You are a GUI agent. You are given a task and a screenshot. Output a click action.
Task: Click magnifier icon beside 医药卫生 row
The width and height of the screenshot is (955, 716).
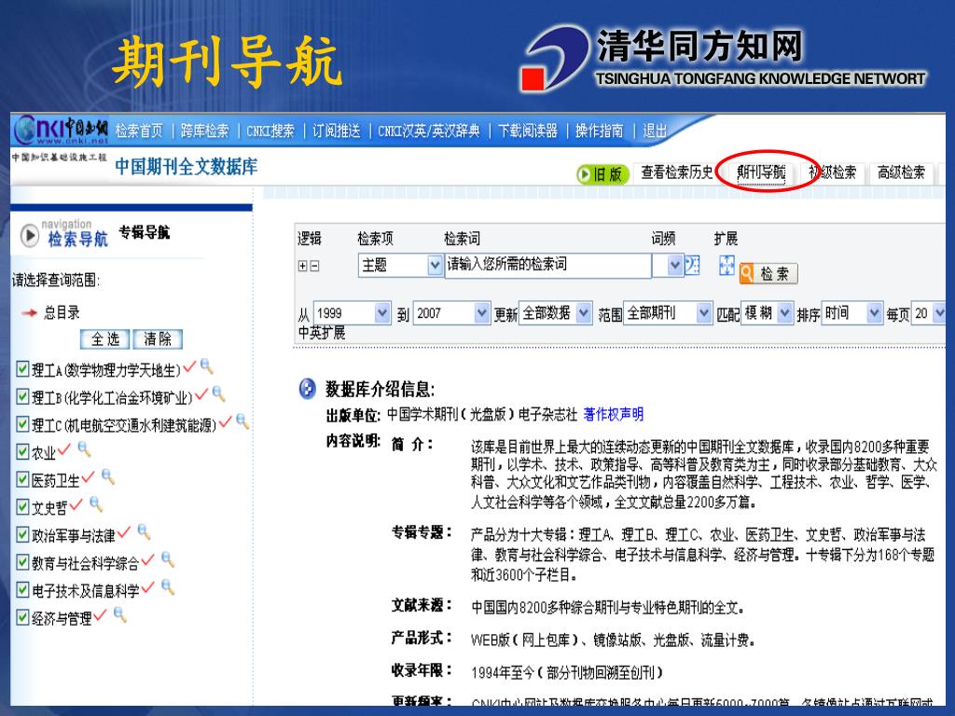108,476
